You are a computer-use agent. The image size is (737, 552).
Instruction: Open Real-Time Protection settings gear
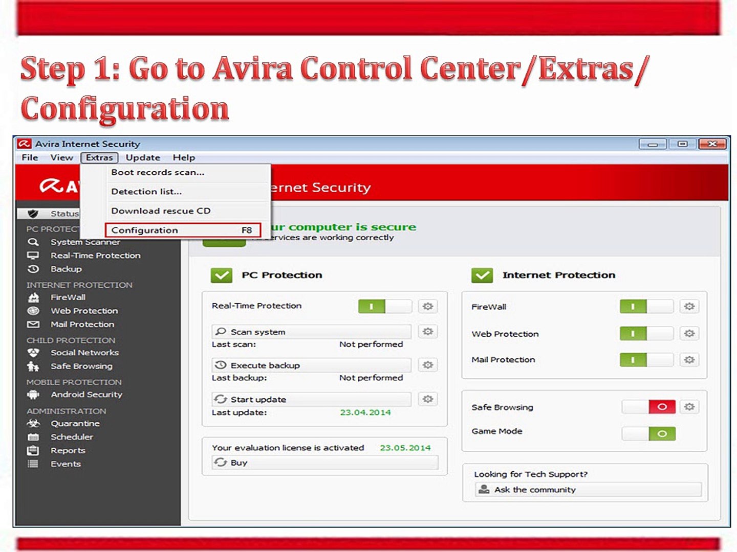click(x=428, y=306)
